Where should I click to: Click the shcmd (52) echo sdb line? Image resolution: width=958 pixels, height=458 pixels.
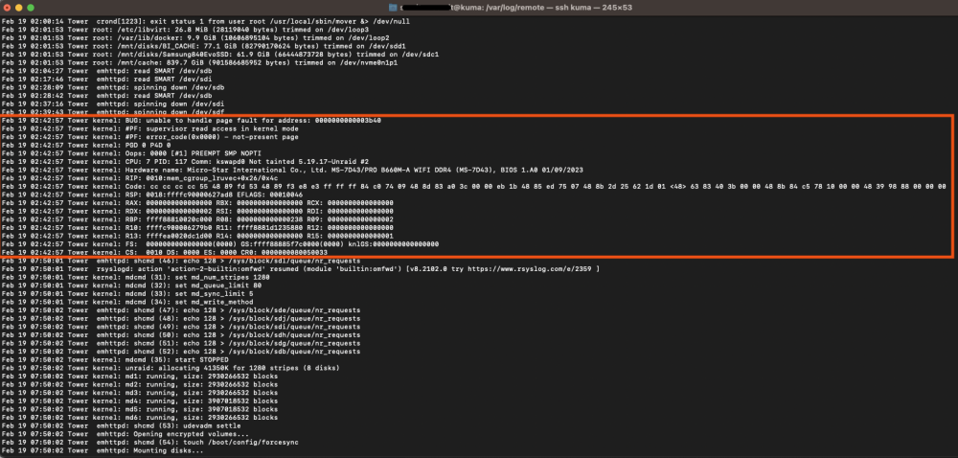pyautogui.click(x=181, y=351)
